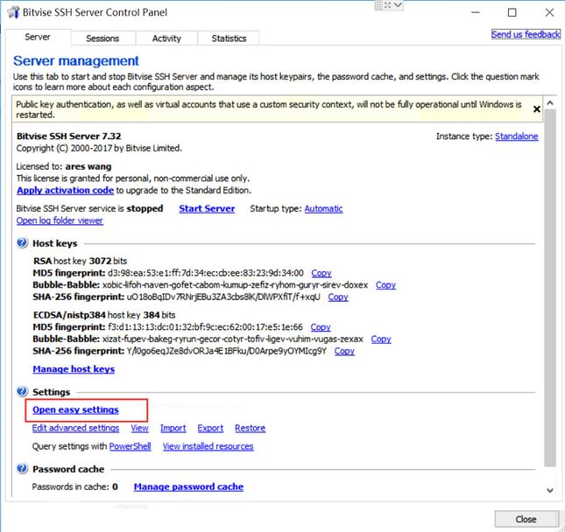Open Manage password cache
Viewport: 565px width, 532px height.
point(188,487)
